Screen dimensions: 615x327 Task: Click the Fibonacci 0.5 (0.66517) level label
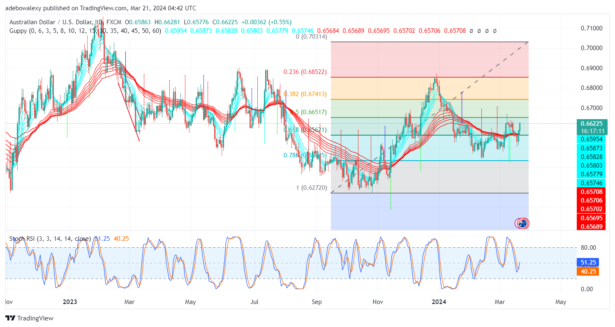point(308,112)
